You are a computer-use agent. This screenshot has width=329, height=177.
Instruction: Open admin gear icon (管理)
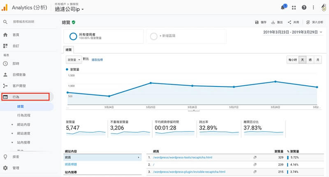[5, 168]
